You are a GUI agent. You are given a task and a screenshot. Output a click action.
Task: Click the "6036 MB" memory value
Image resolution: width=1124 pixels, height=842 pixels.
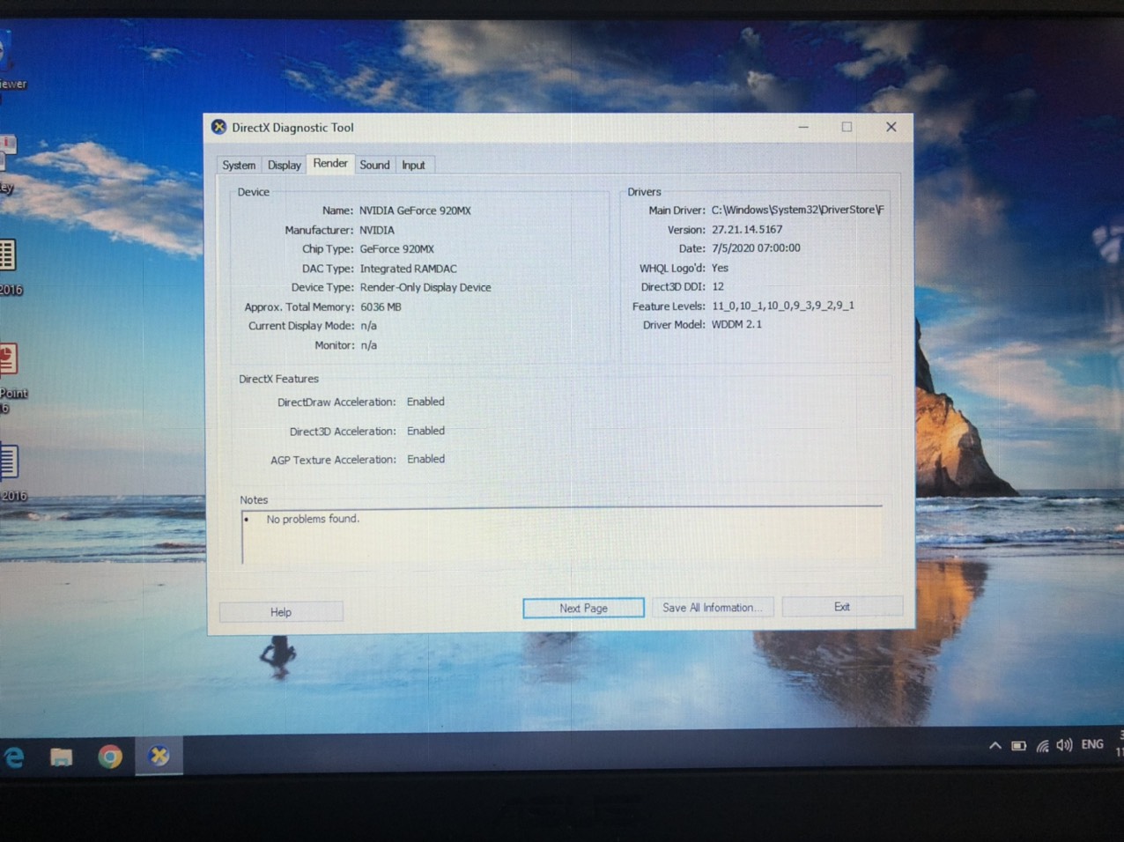pos(381,307)
